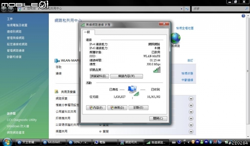Click the 關閉(C) button
This screenshot has height=146, width=250.
[158, 118]
